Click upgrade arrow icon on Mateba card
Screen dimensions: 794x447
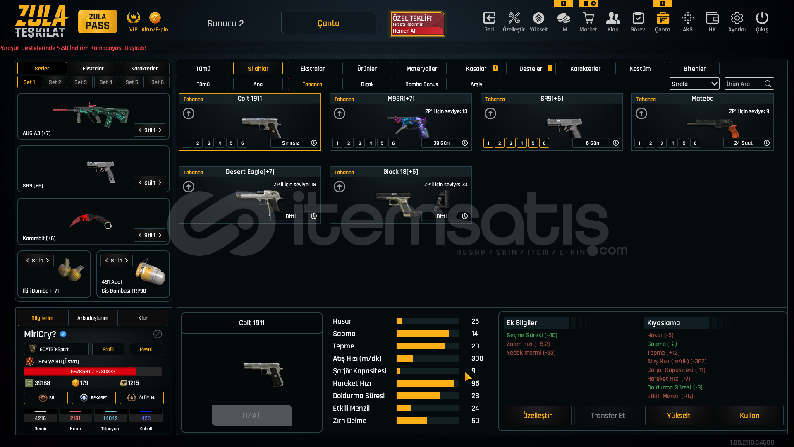click(641, 113)
